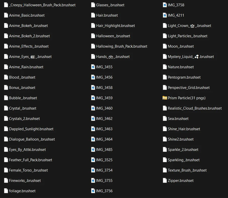
Task: Click the IMG_3756 image file icon
Action: click(x=93, y=191)
